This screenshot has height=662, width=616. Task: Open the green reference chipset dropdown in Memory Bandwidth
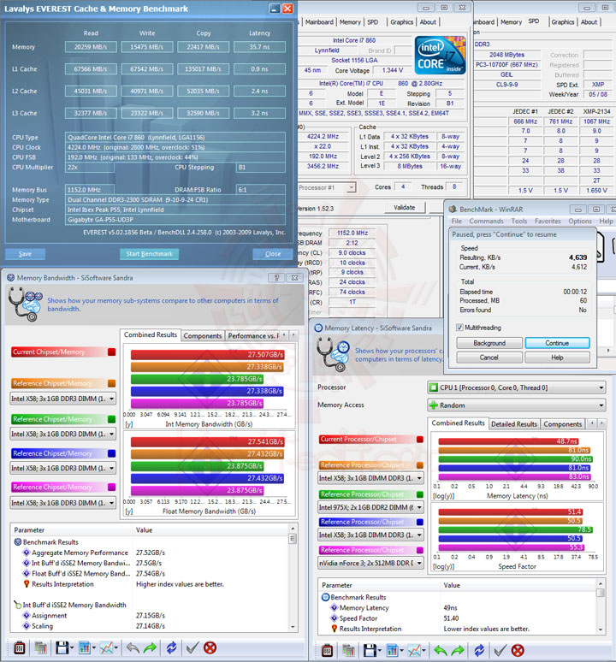pos(63,434)
